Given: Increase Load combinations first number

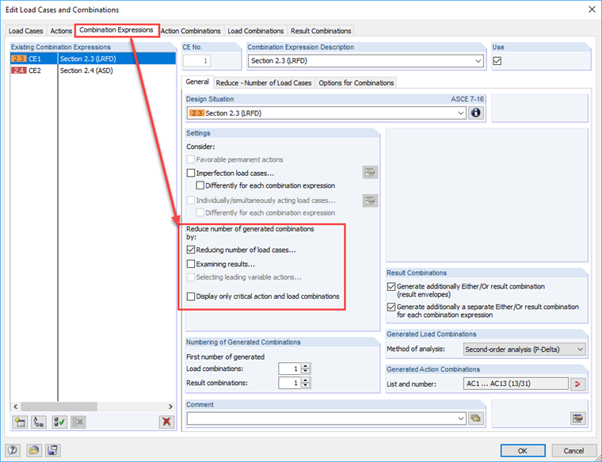Looking at the screenshot, I should tap(305, 366).
